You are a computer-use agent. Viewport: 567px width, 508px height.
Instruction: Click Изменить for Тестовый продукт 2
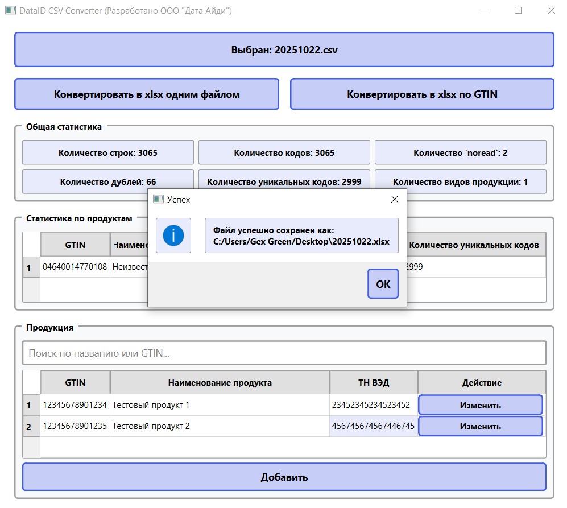[481, 426]
